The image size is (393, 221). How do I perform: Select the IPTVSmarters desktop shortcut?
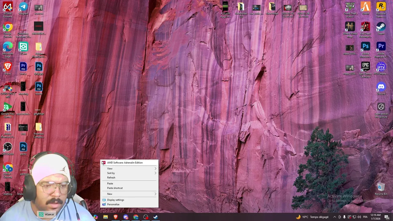(x=381, y=68)
